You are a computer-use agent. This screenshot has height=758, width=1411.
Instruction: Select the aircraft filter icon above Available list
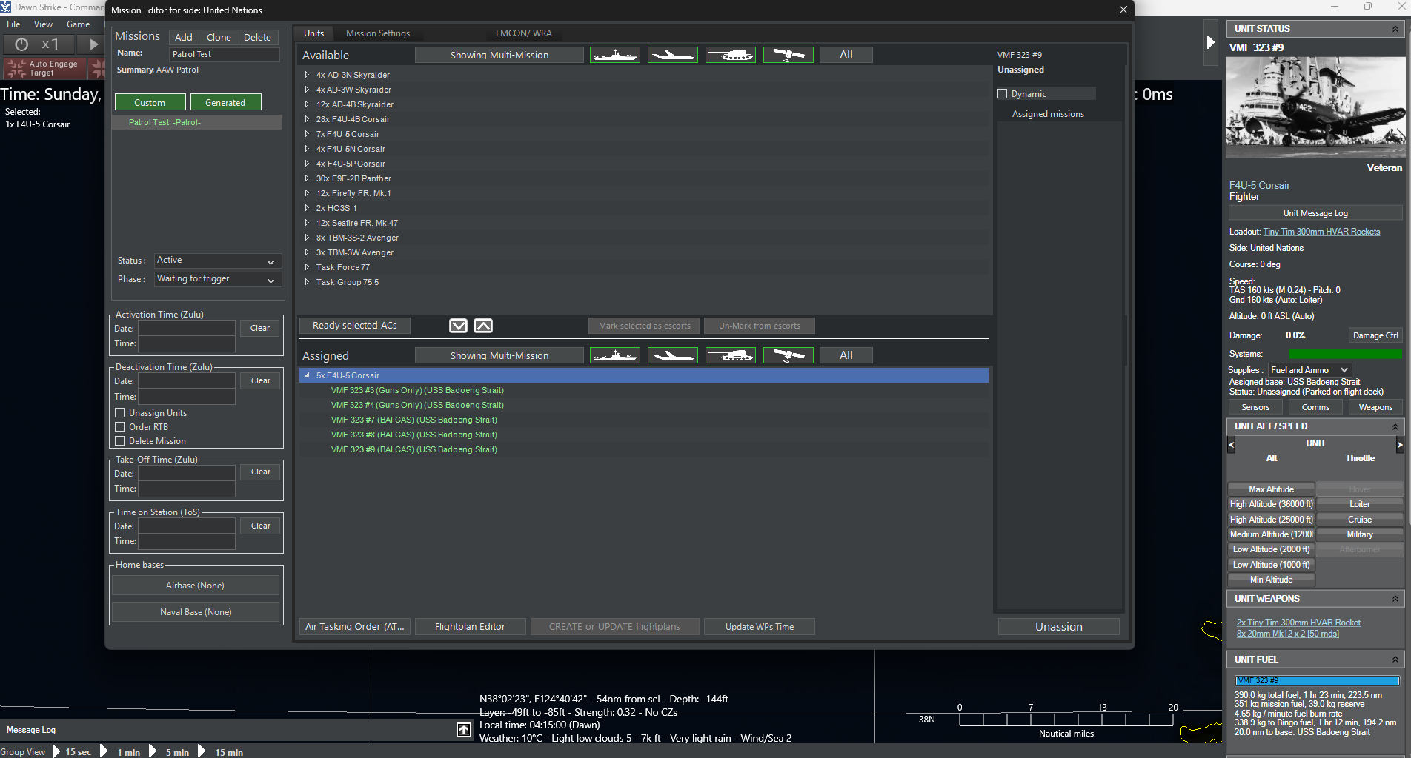pyautogui.click(x=672, y=54)
